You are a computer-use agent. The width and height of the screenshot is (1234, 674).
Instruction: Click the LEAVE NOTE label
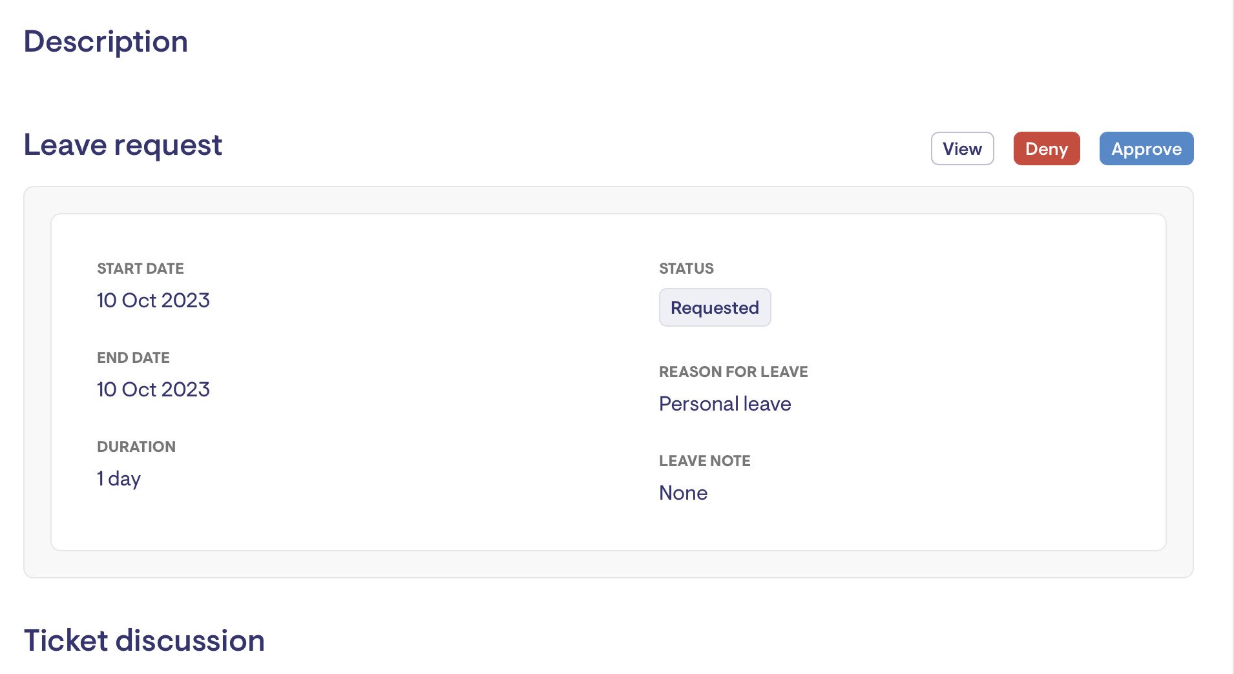tap(704, 461)
